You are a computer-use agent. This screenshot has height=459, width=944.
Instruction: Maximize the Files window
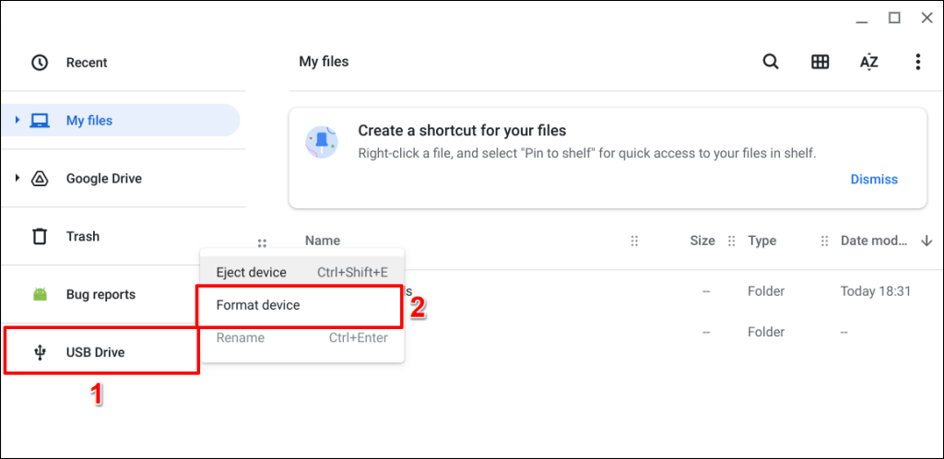(894, 18)
